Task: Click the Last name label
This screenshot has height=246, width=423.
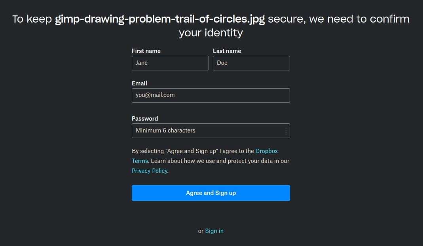Action: (x=227, y=51)
